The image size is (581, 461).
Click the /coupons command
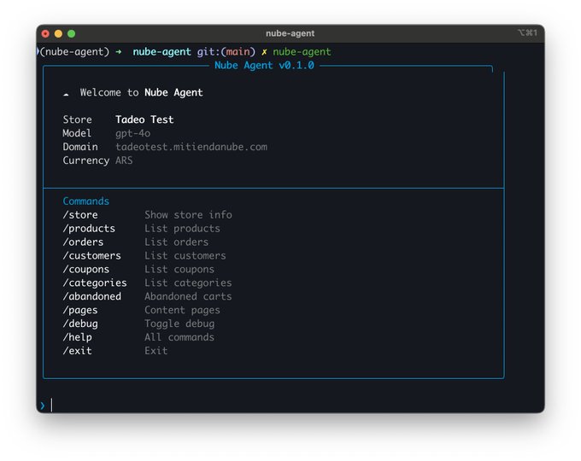coord(86,269)
